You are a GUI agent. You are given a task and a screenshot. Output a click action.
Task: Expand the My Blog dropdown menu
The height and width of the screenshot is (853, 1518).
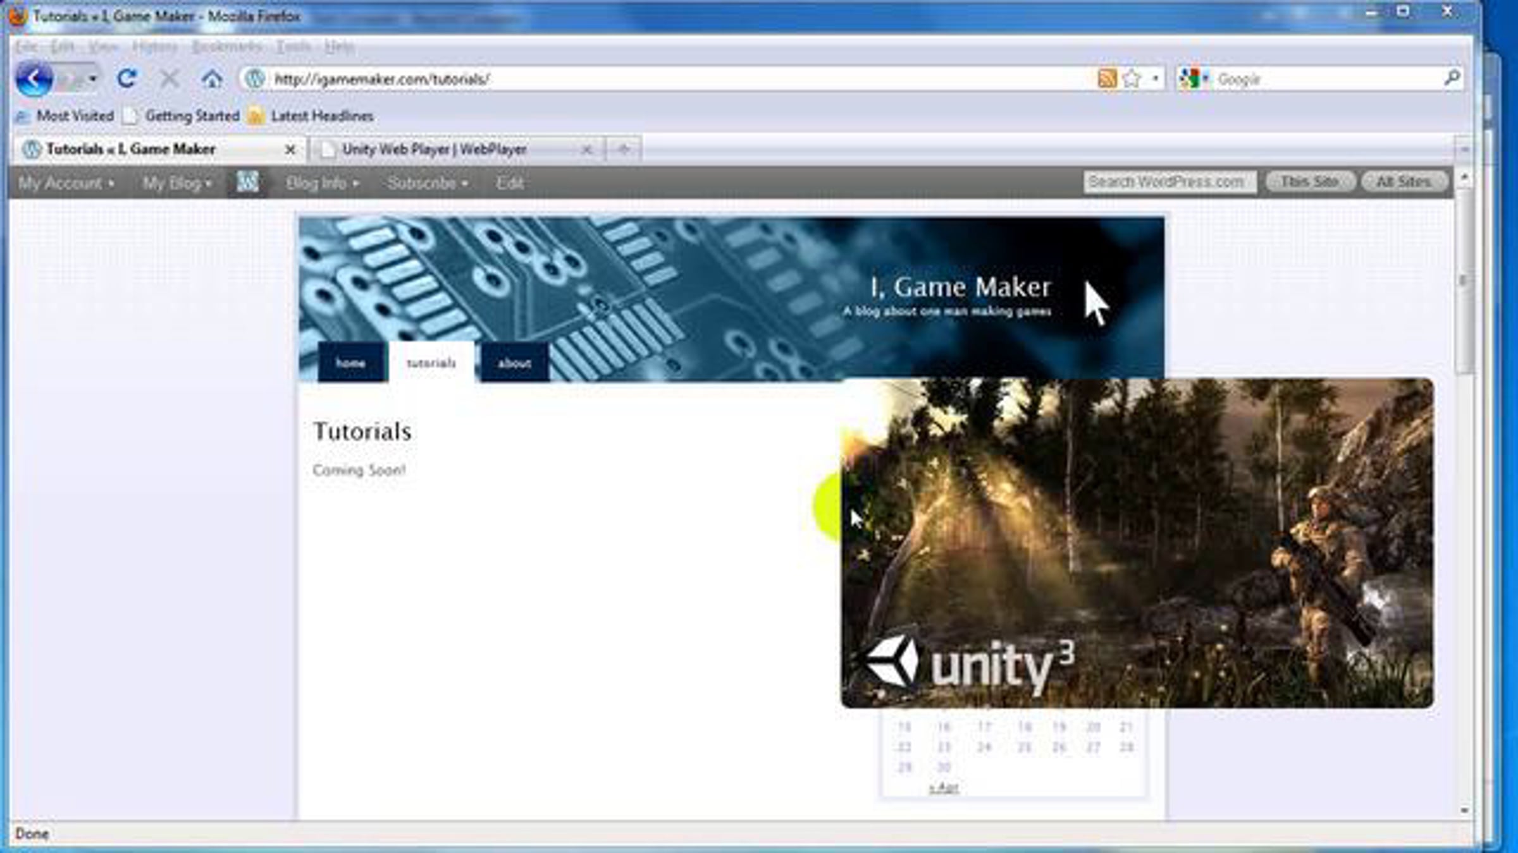[x=176, y=183]
